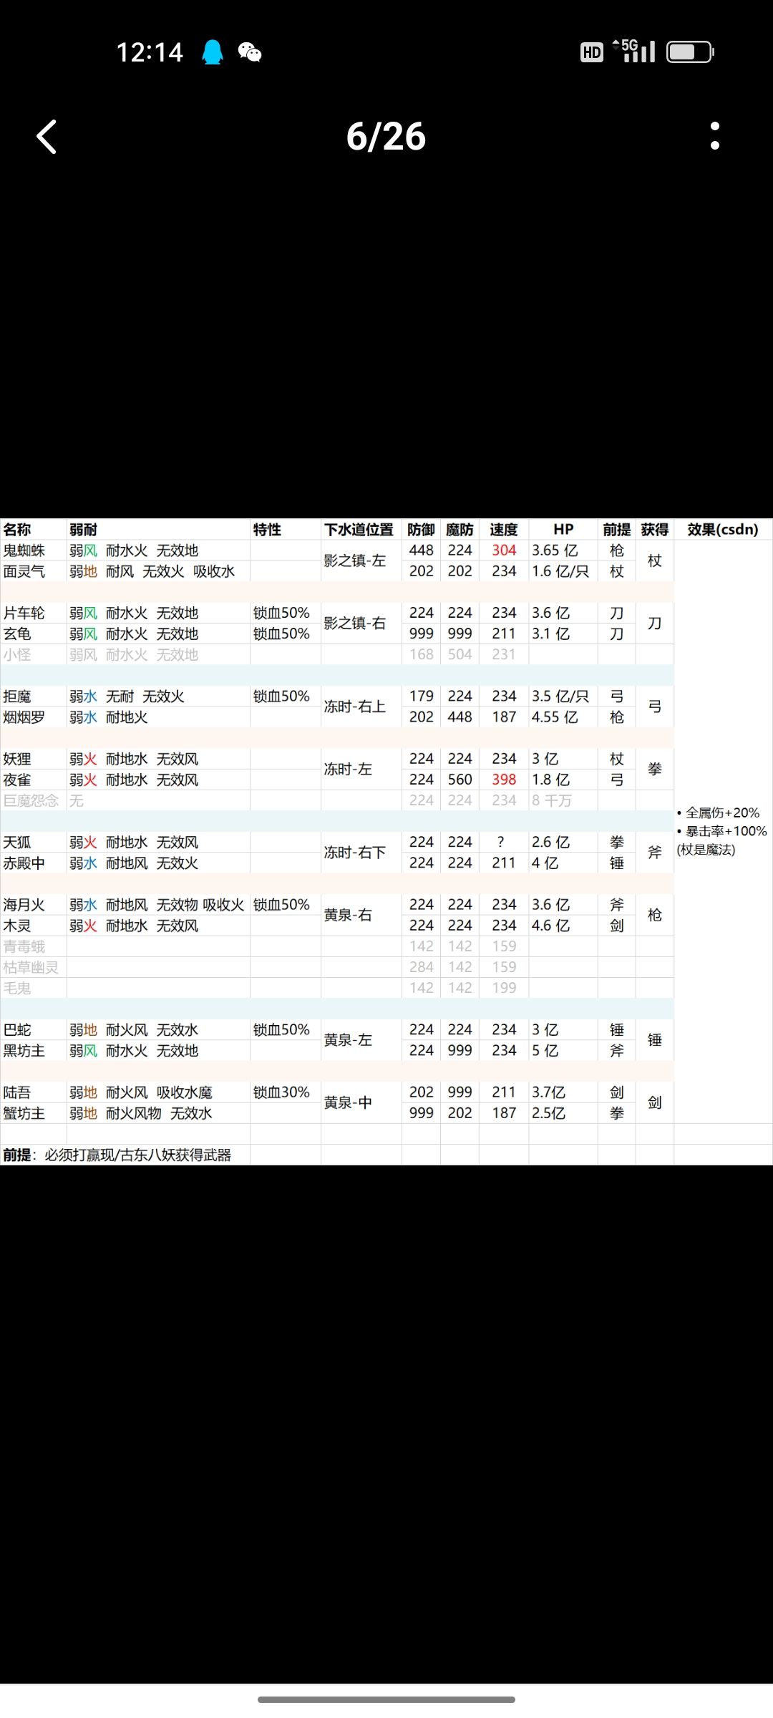Viewport: 773px width, 1718px height.
Task: Tap the 黄泉-左 location cell
Action: (x=348, y=1039)
